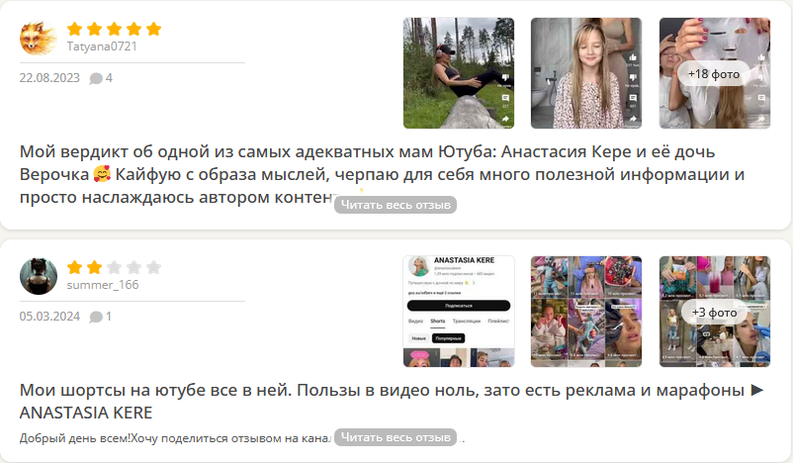Open summer_166's profile avatar

click(x=39, y=276)
